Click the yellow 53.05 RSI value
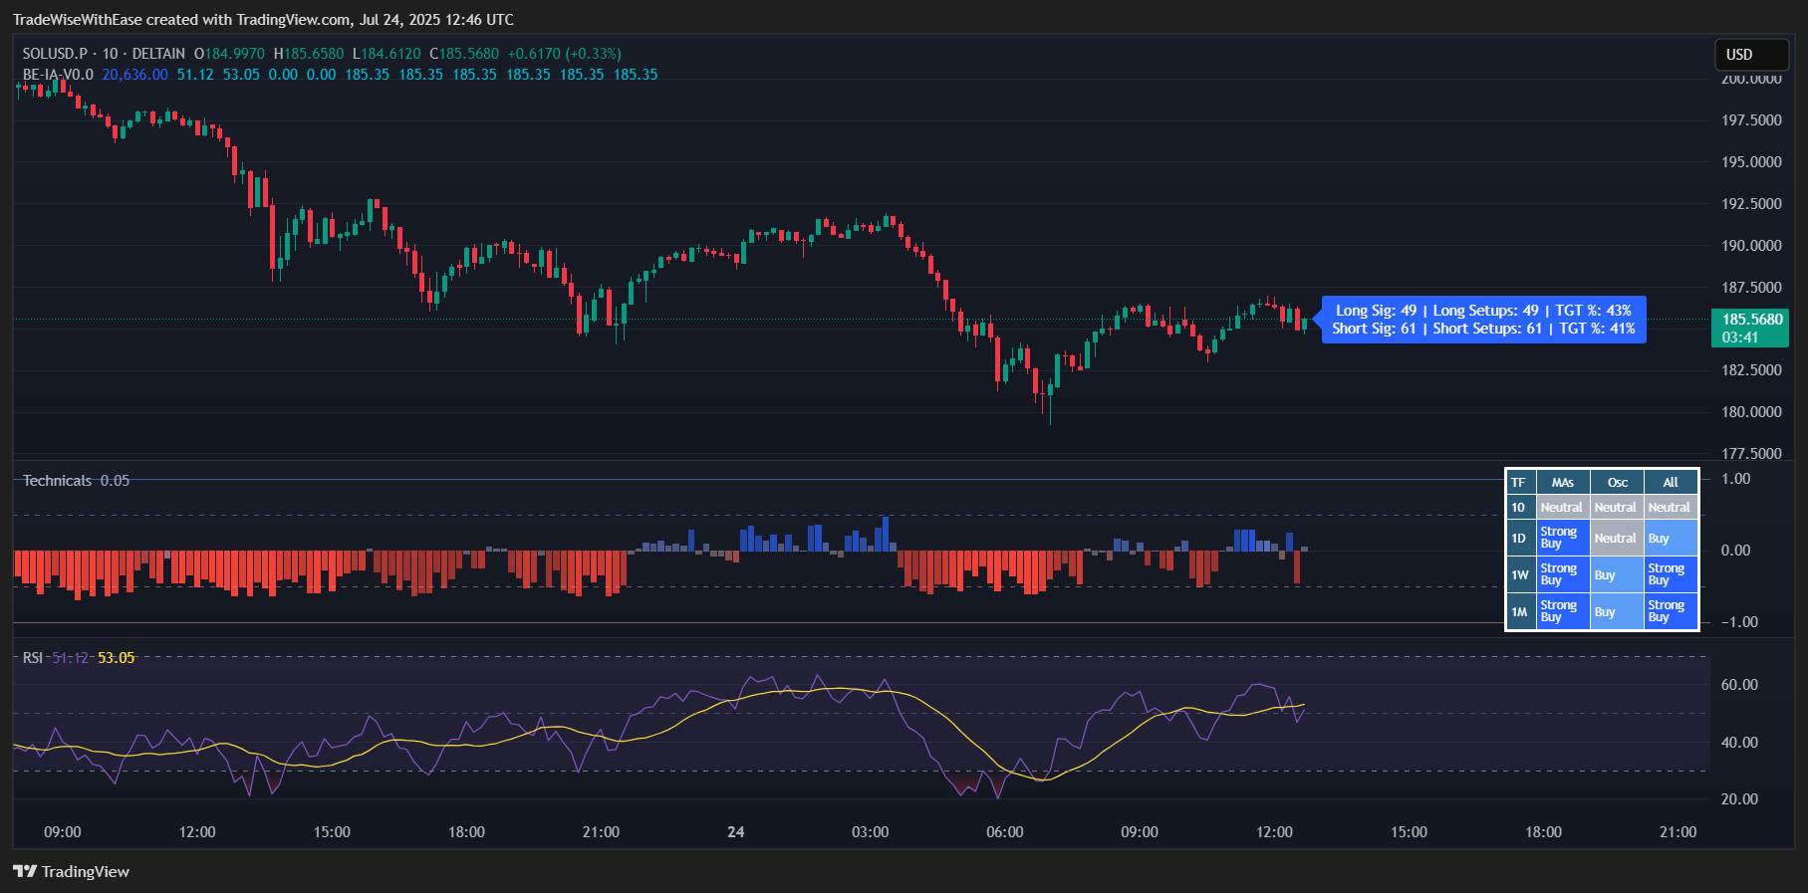Viewport: 1808px width, 893px height. coord(116,658)
